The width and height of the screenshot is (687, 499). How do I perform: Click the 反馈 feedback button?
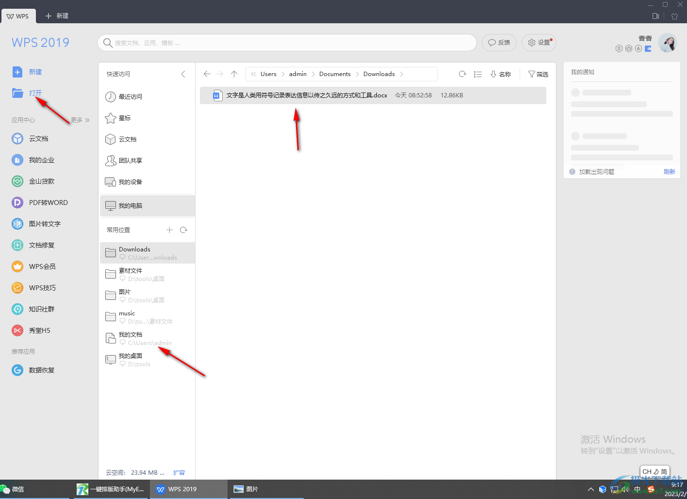click(x=499, y=43)
